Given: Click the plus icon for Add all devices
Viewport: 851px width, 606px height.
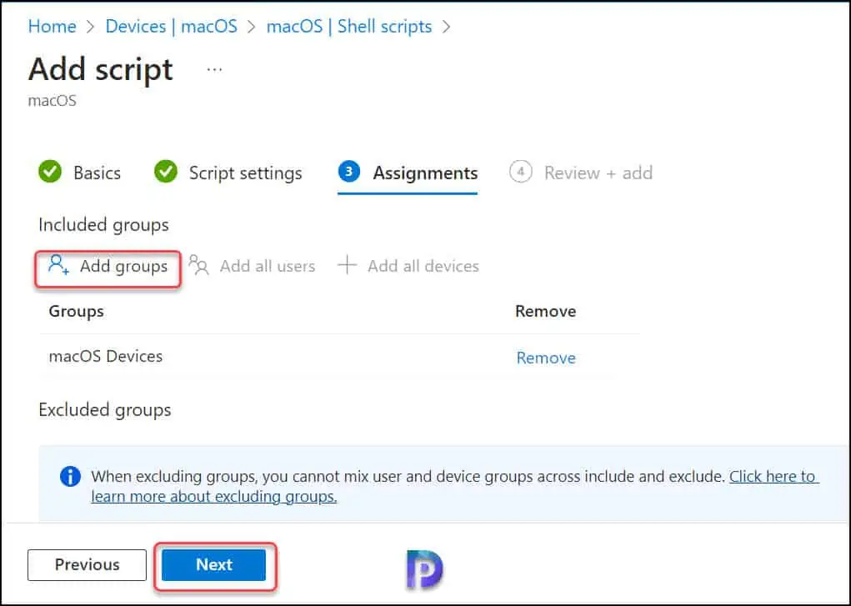Looking at the screenshot, I should (x=347, y=266).
